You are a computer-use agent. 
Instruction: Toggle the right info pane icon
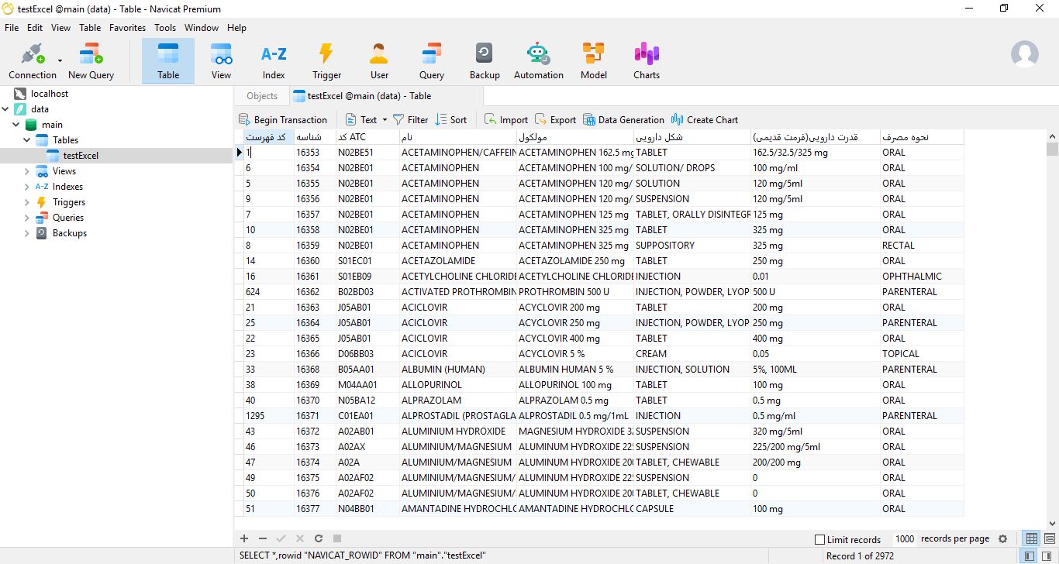(x=1046, y=555)
